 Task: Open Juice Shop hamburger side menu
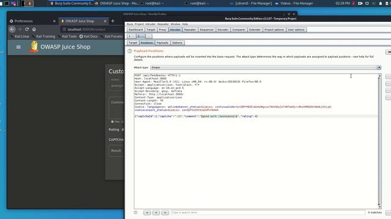pyautogui.click(x=18, y=47)
